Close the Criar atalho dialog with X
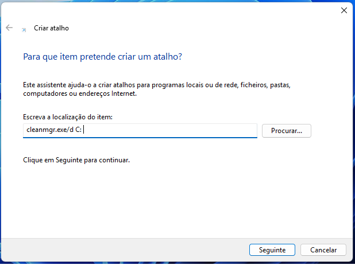This screenshot has height=265, width=355. pyautogui.click(x=344, y=10)
